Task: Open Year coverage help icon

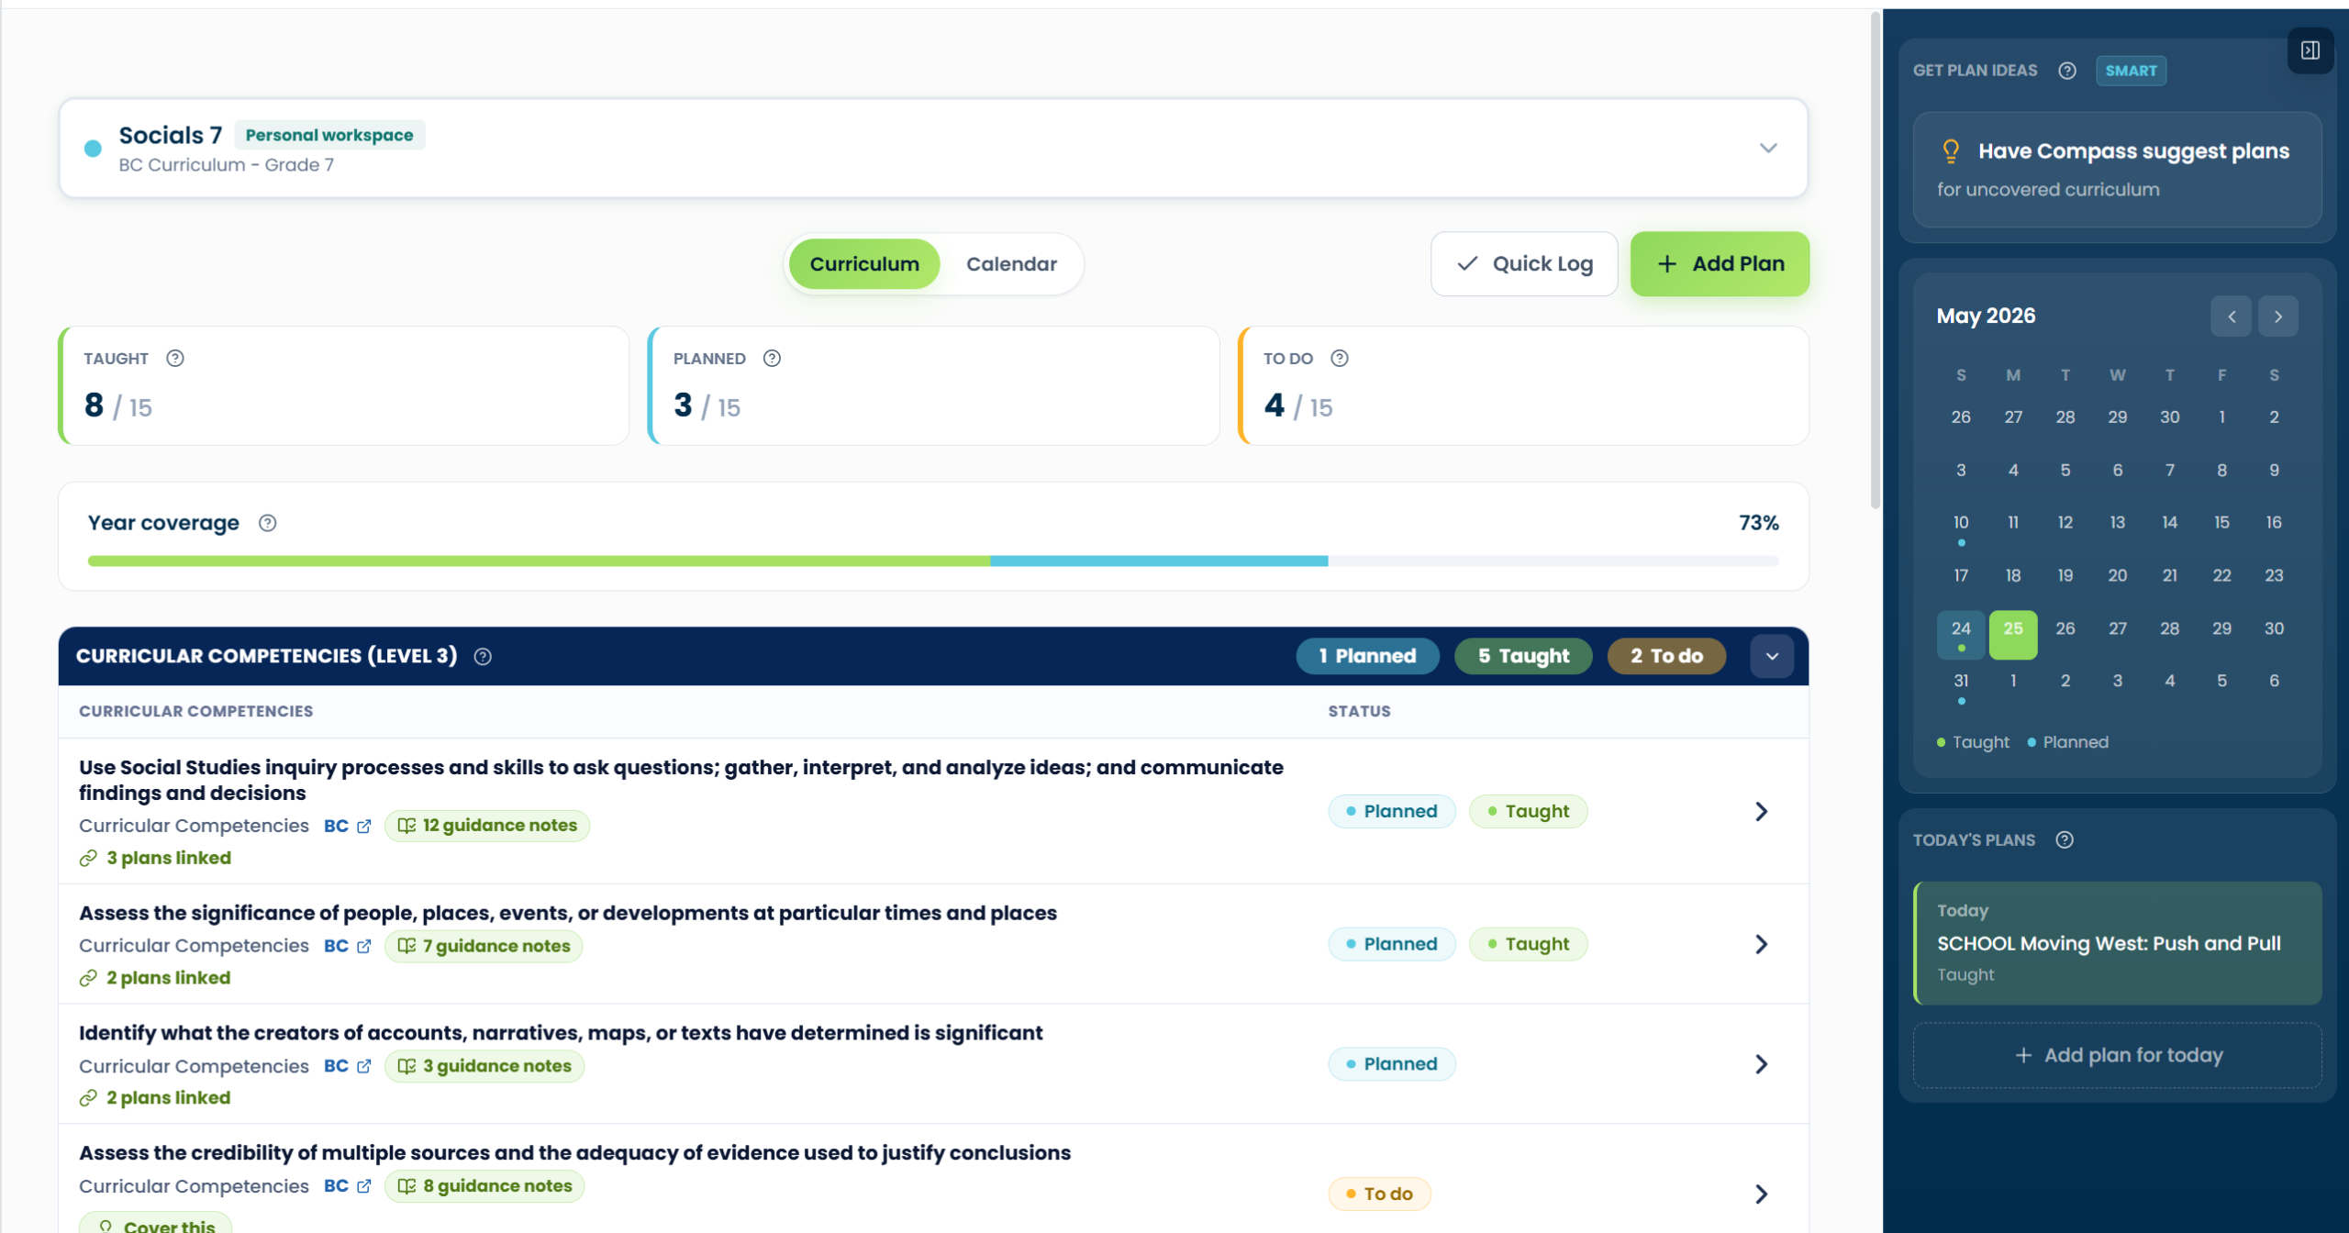Action: point(267,523)
